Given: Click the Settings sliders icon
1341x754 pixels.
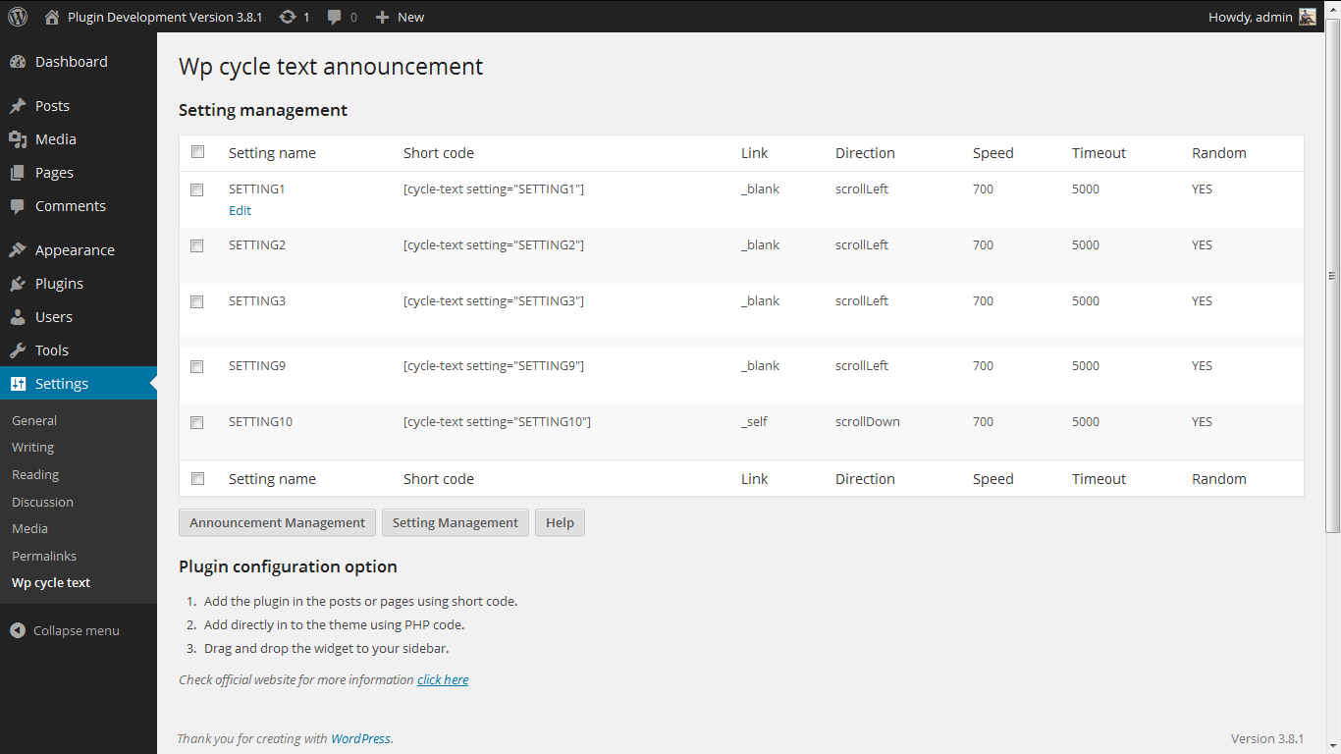Looking at the screenshot, I should click(18, 384).
